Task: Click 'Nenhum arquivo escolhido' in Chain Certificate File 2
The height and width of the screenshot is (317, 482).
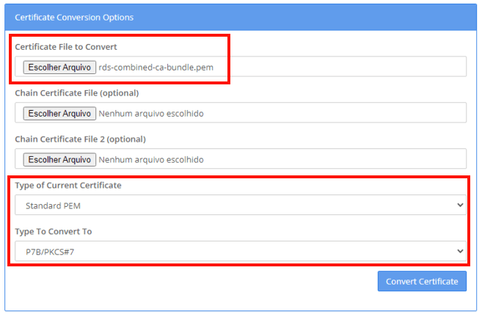Action: coord(150,159)
